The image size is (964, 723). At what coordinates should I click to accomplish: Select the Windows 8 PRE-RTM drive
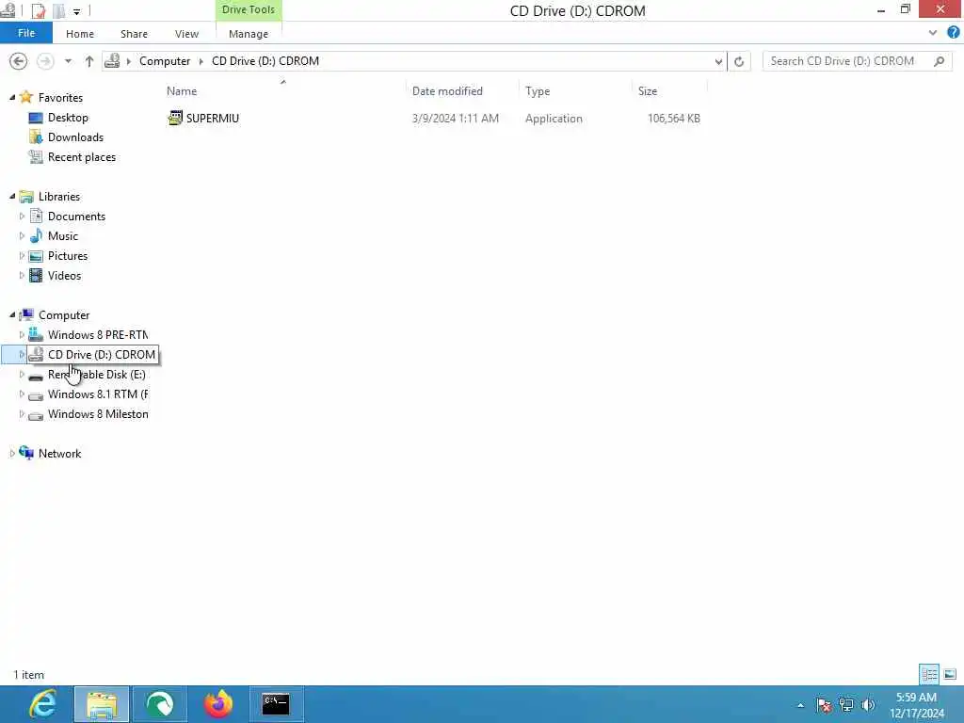coord(98,334)
